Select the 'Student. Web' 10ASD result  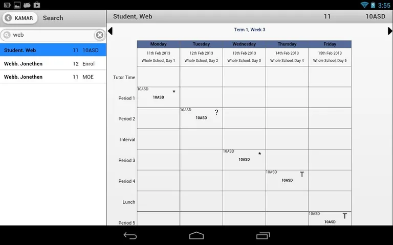(53, 50)
